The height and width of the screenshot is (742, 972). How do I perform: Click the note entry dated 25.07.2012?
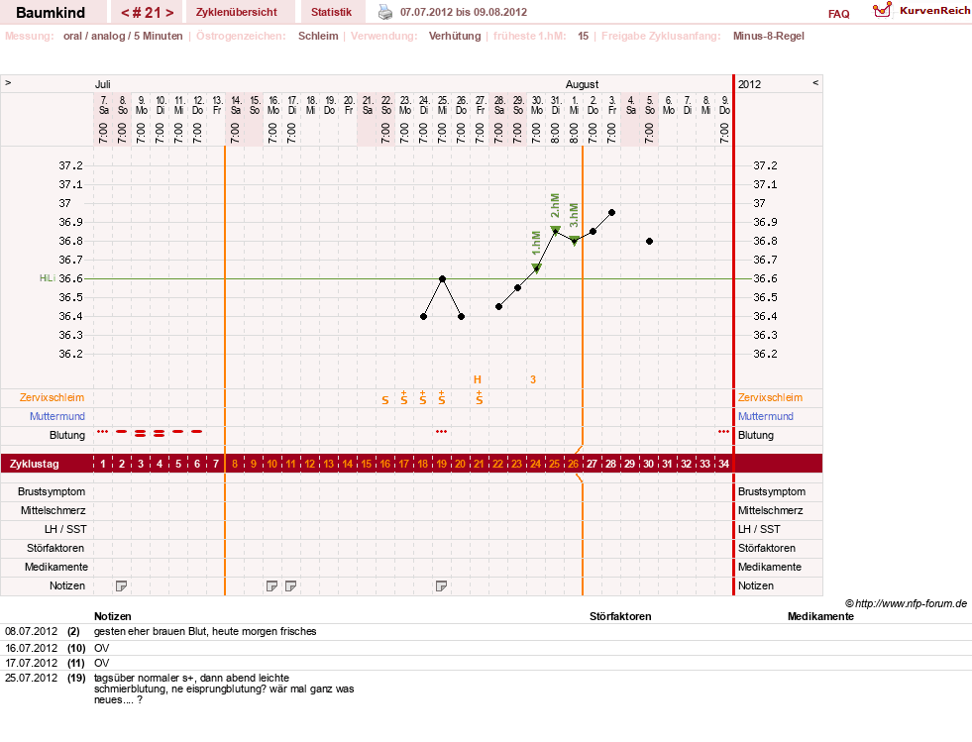[224, 689]
